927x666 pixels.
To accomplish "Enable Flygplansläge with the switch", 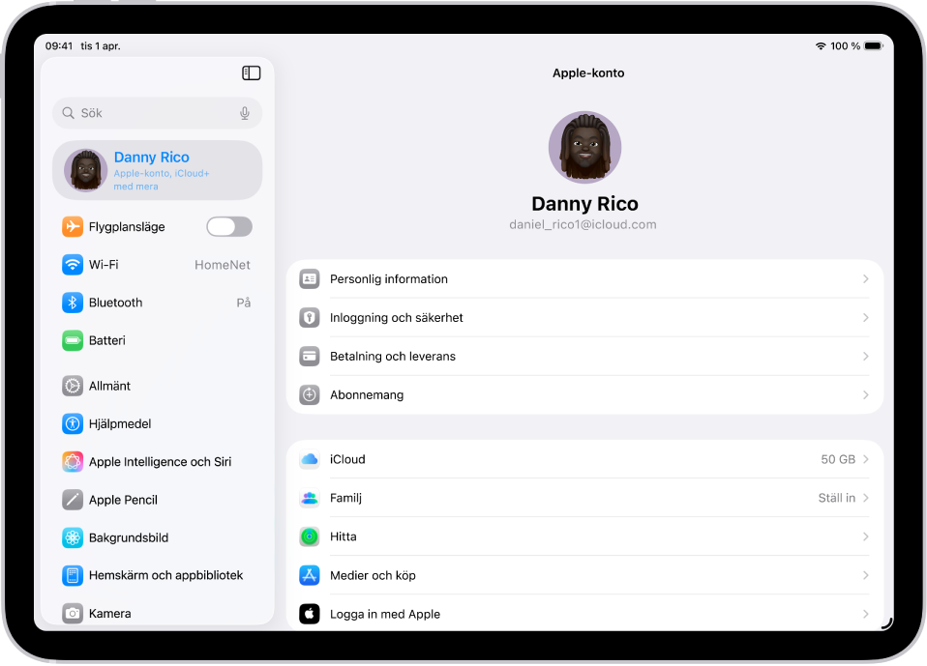I will click(228, 226).
